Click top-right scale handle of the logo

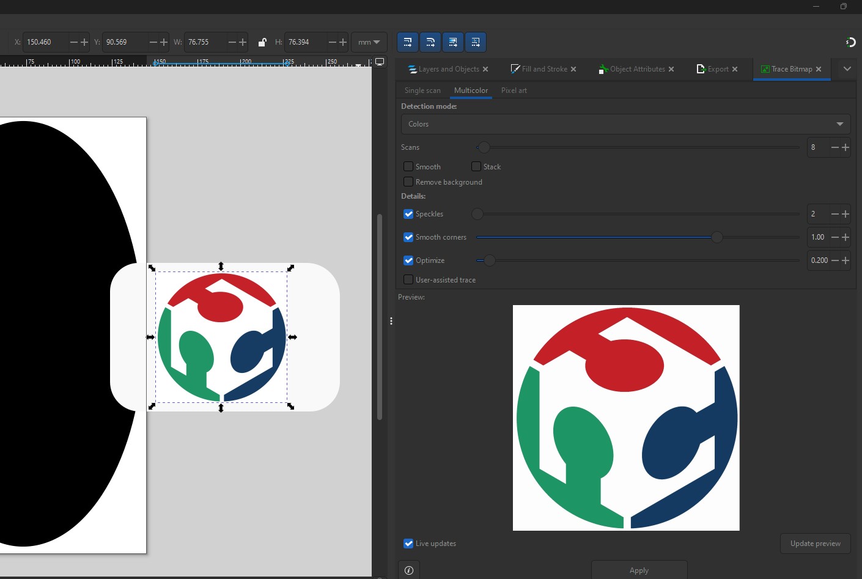291,268
